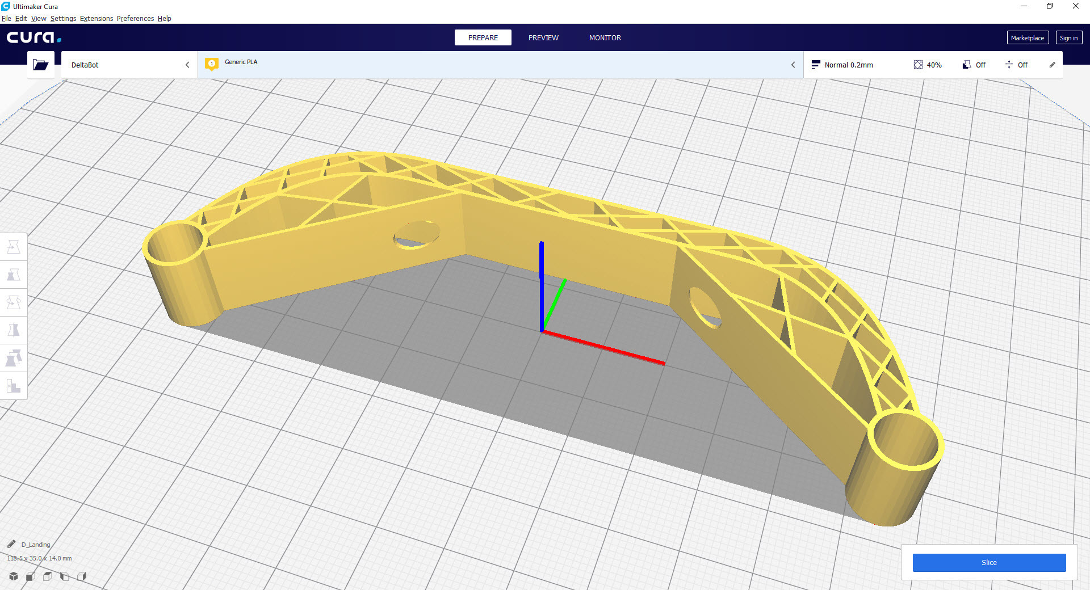Close the Ultimaker Cura window
Screen dimensions: 1090x590
coord(1076,6)
